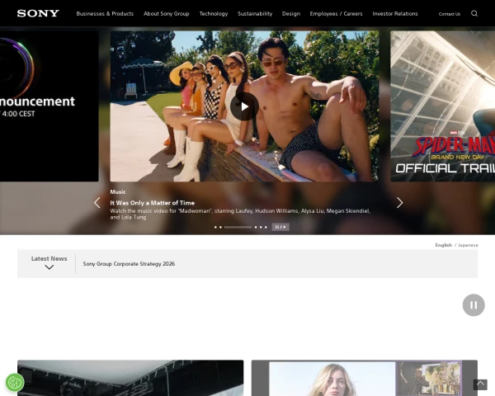Open the dark stage image card

130,378
